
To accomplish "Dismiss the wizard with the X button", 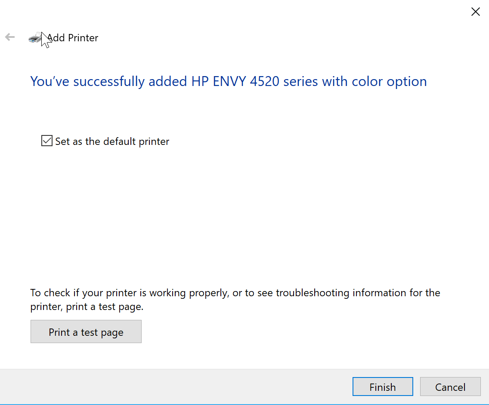I will pyautogui.click(x=475, y=12).
